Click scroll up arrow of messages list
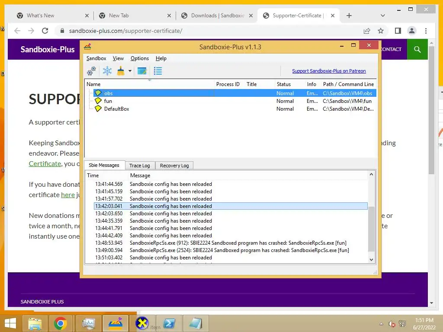 tap(371, 175)
